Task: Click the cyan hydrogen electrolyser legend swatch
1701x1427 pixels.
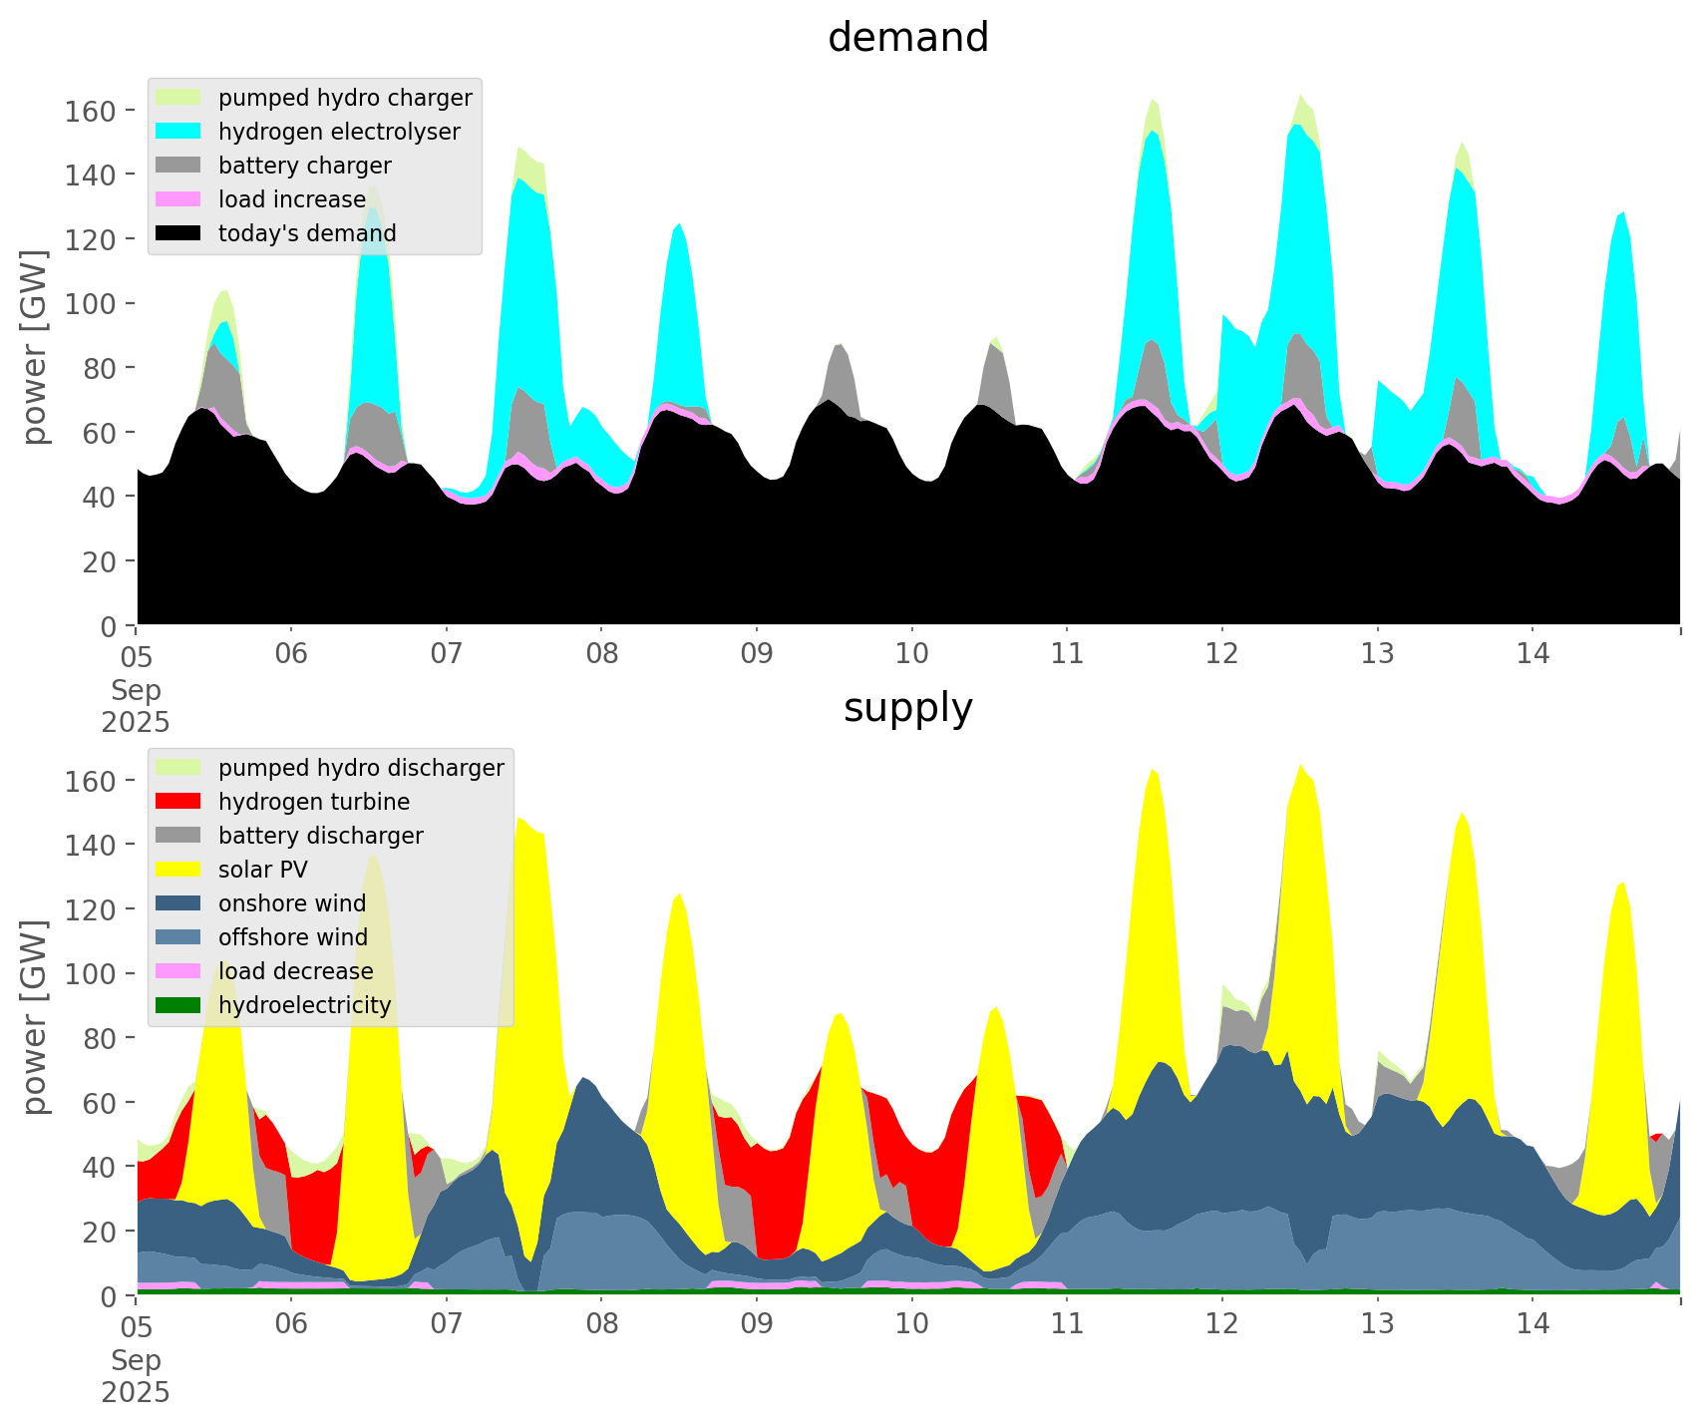Action: 179,132
